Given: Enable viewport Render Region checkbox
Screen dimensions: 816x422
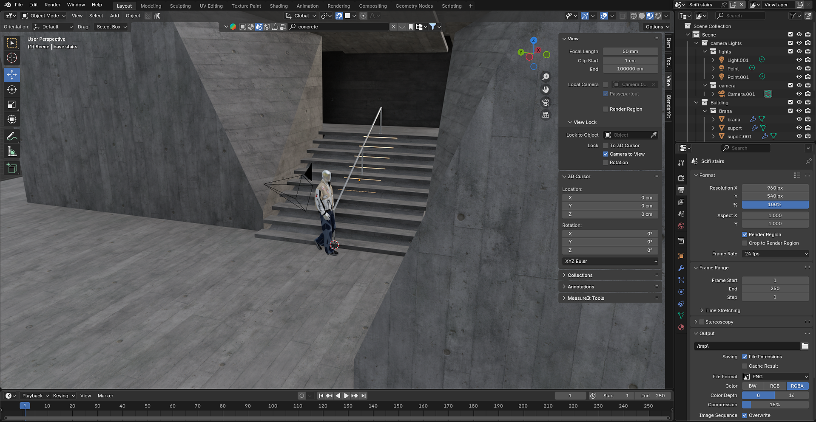Looking at the screenshot, I should point(606,109).
